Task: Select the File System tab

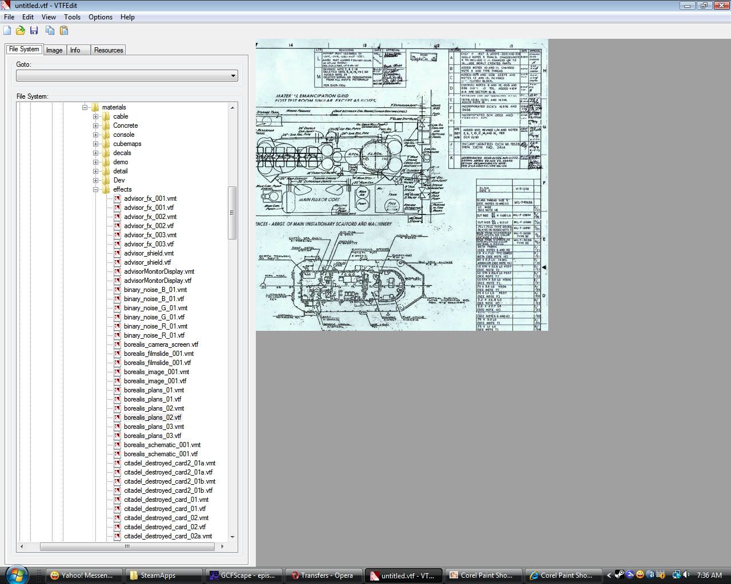Action: point(24,49)
